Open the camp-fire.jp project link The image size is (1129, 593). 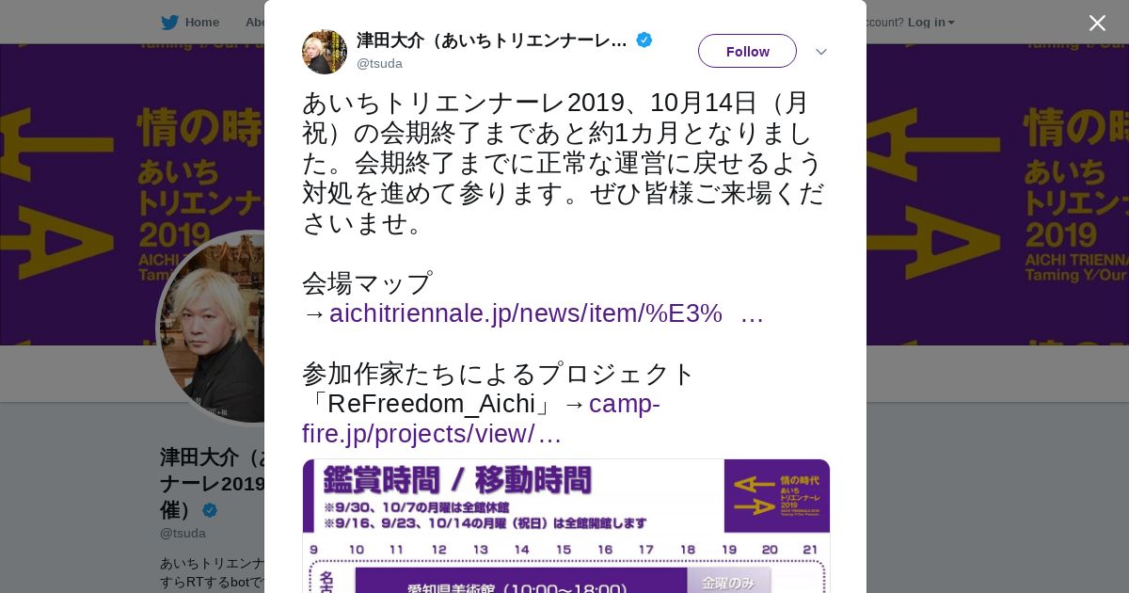(x=481, y=419)
